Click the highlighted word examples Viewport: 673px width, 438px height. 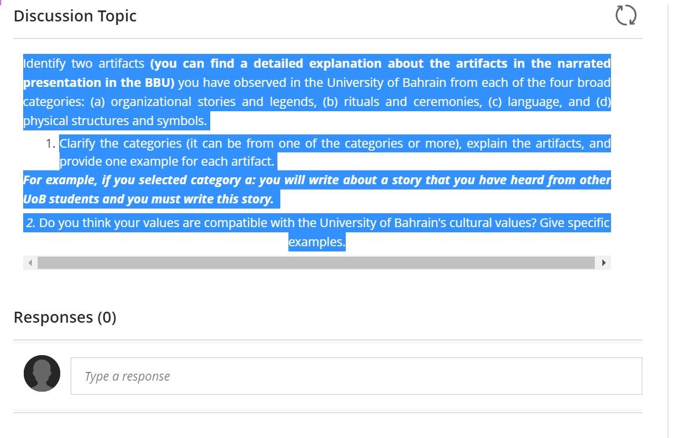click(316, 242)
